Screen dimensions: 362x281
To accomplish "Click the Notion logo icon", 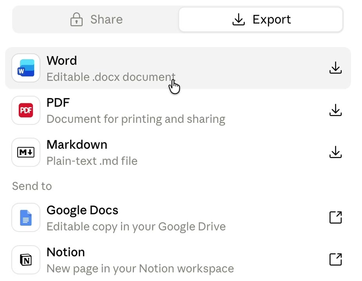I will [26, 260].
